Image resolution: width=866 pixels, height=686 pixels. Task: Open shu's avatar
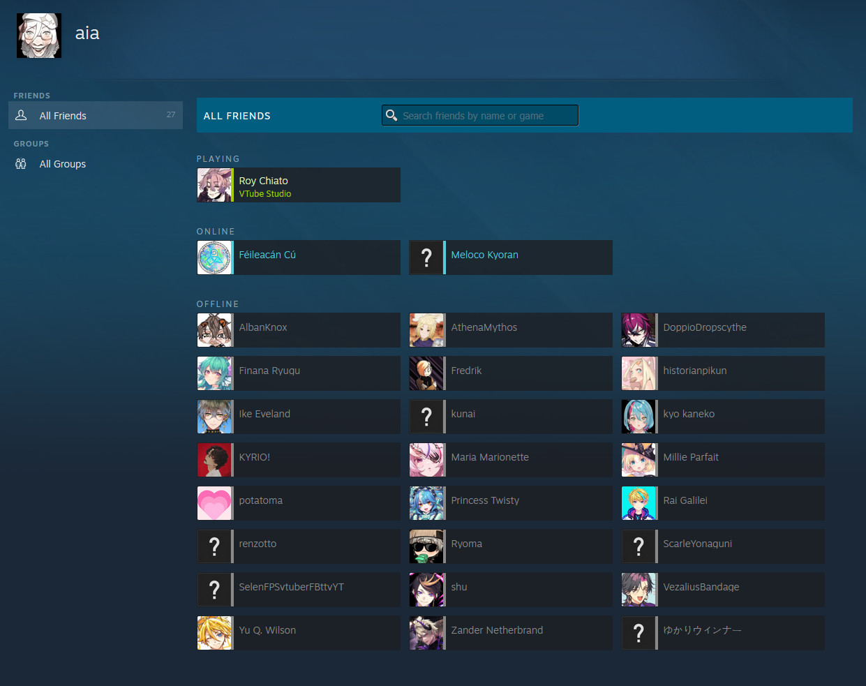click(426, 590)
